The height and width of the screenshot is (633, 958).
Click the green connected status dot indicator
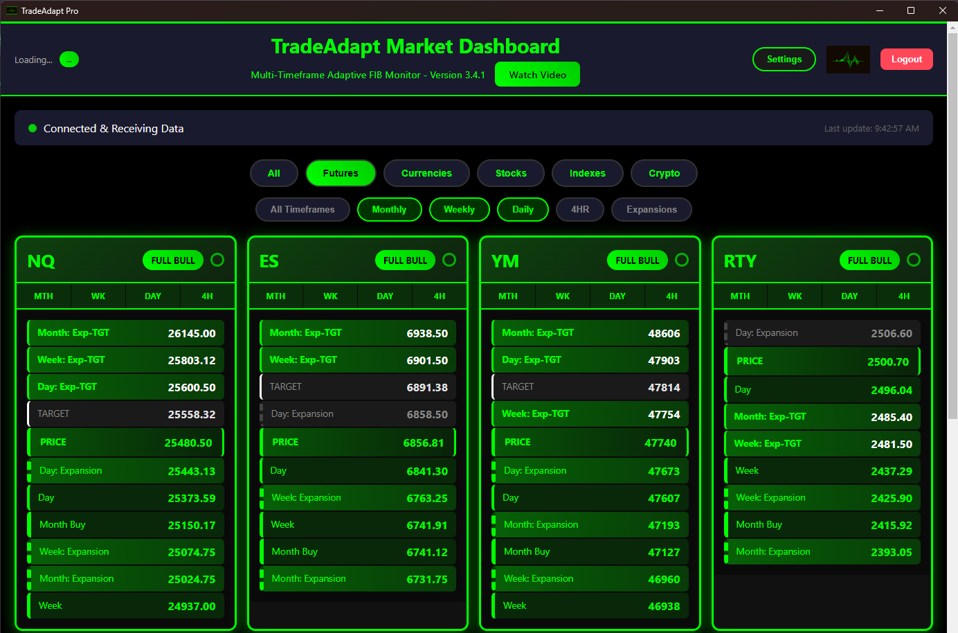[x=33, y=128]
